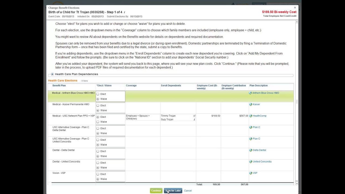This screenshot has height=194, width=345.
Task: Open the United Concordia plan description link
Action: 262,162
